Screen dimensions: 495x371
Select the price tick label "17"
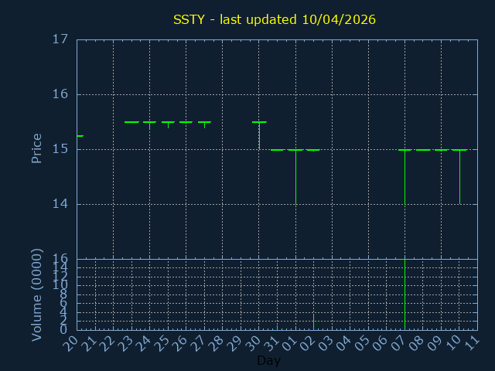(x=60, y=39)
